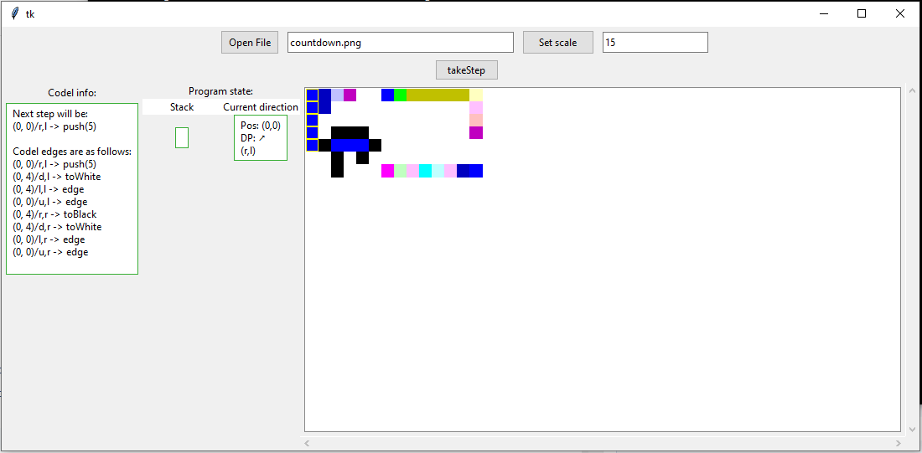
Task: Click the horizontal scrollbar right arrow
Action: pos(899,443)
